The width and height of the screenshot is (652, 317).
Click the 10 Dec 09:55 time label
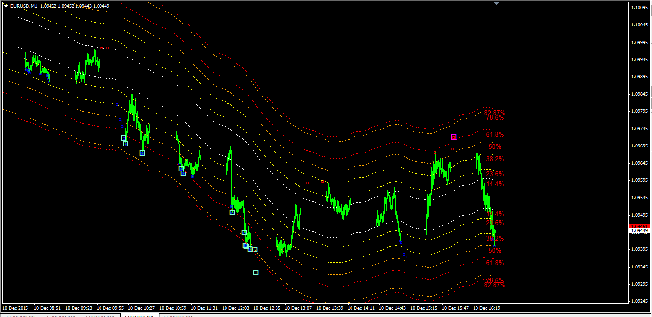(110, 308)
